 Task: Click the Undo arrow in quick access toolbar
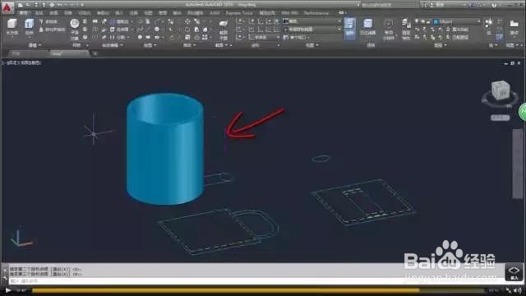(x=60, y=5)
